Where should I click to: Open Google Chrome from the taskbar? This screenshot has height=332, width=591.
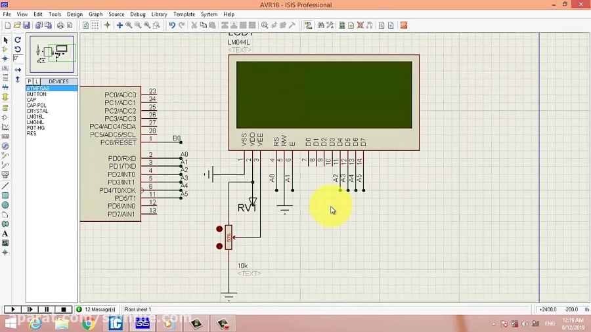(88, 323)
